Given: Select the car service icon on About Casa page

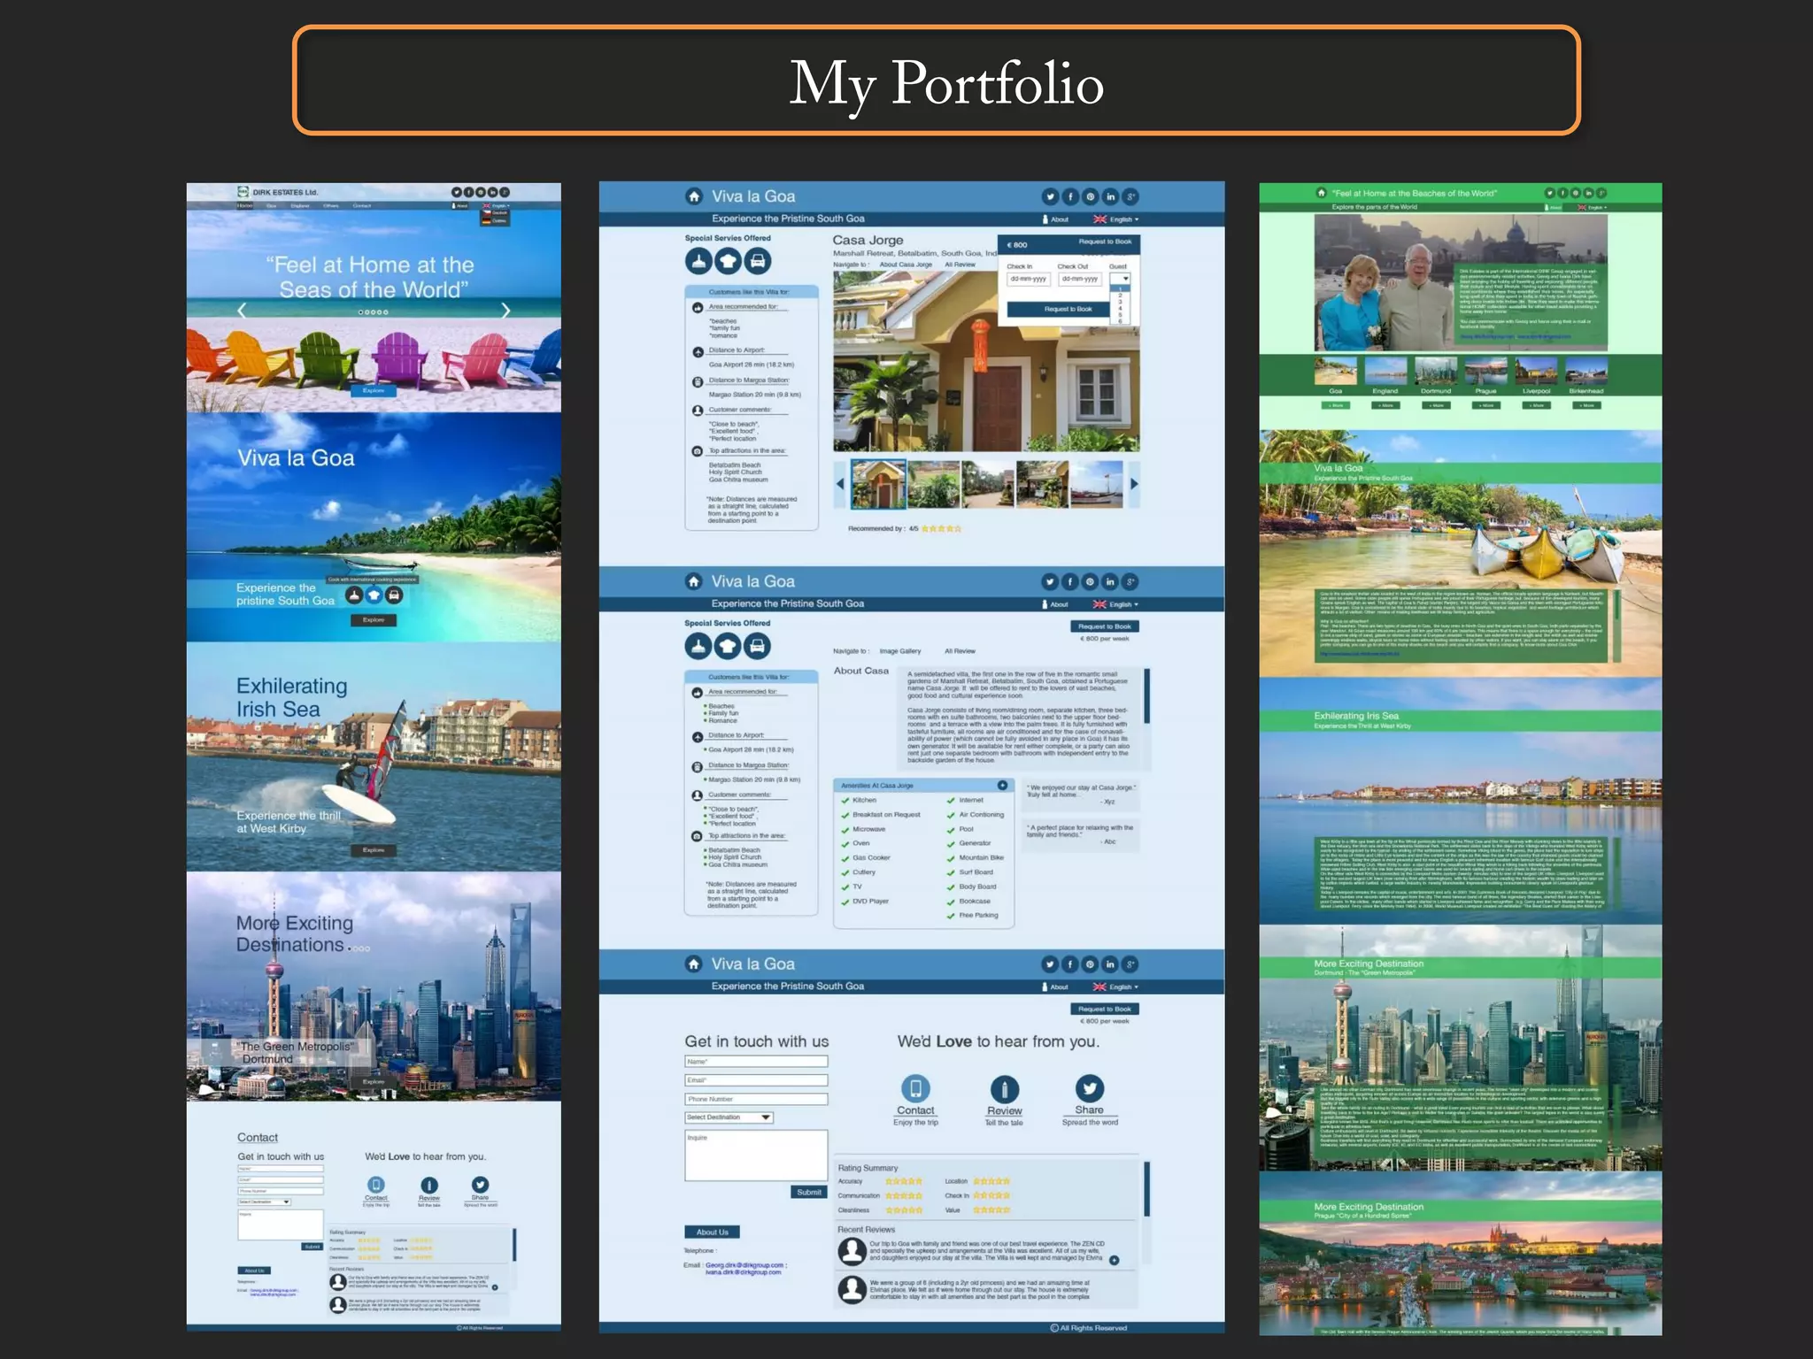Looking at the screenshot, I should click(757, 646).
